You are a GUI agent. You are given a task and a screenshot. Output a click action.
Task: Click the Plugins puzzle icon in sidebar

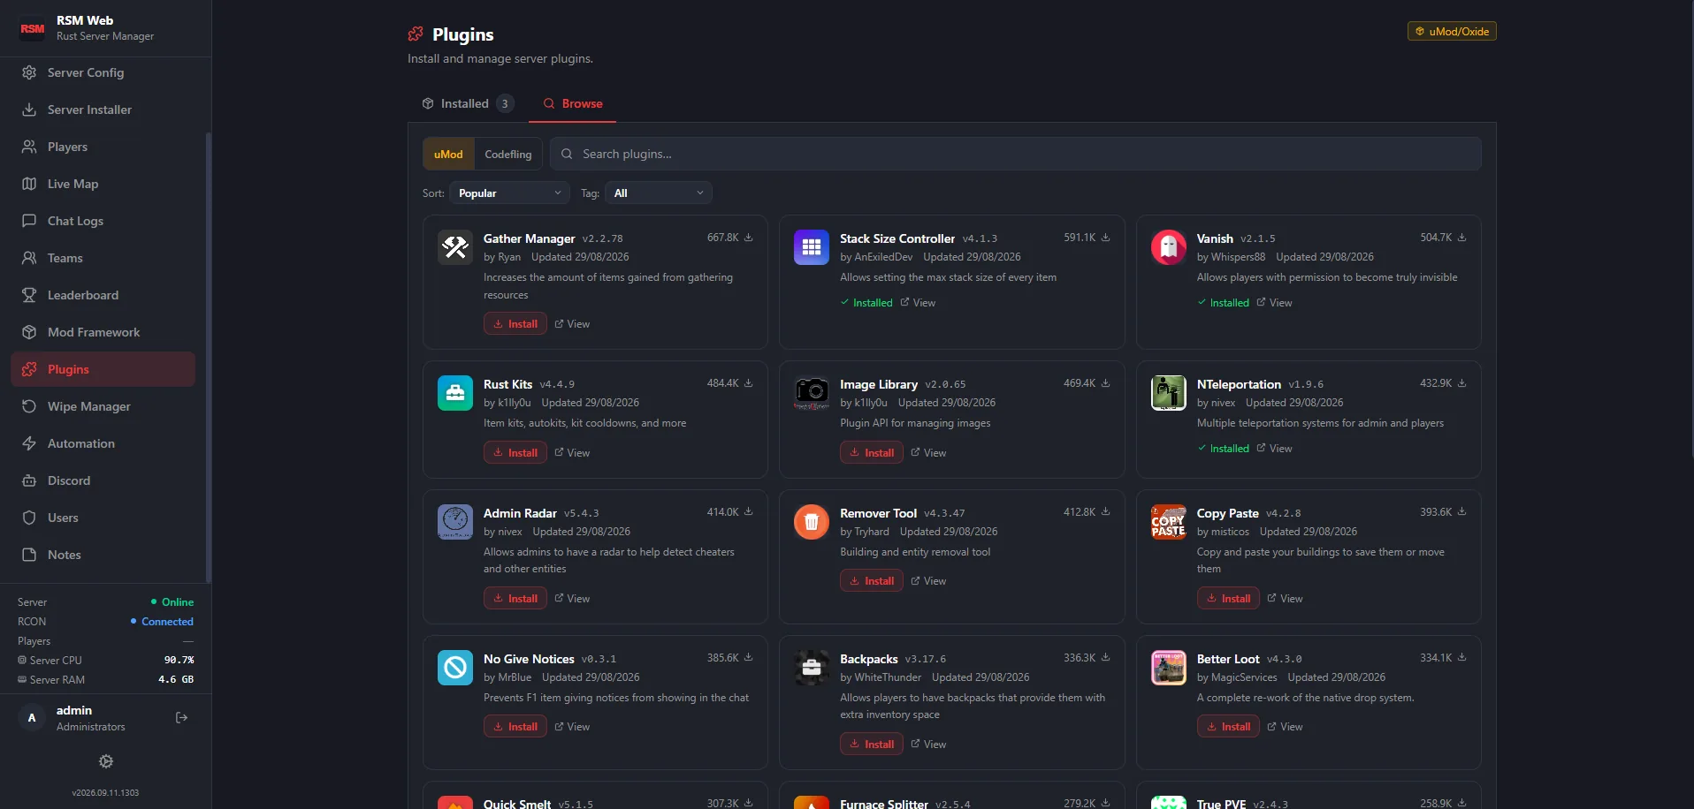pos(29,369)
